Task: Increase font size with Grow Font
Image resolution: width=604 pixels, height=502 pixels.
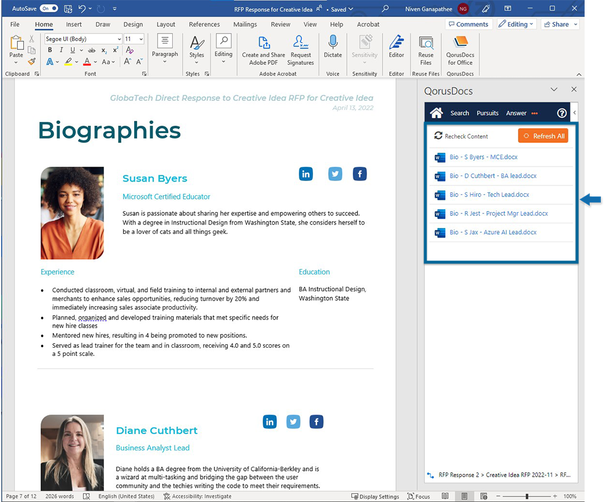Action: click(x=127, y=62)
